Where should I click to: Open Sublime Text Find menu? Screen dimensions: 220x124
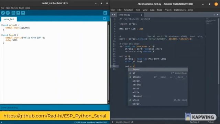[x=138, y=10]
